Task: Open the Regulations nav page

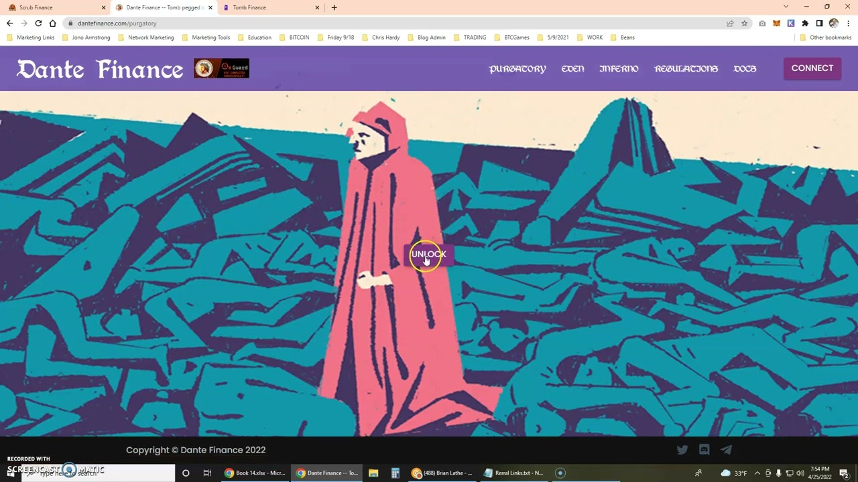Action: [x=686, y=68]
